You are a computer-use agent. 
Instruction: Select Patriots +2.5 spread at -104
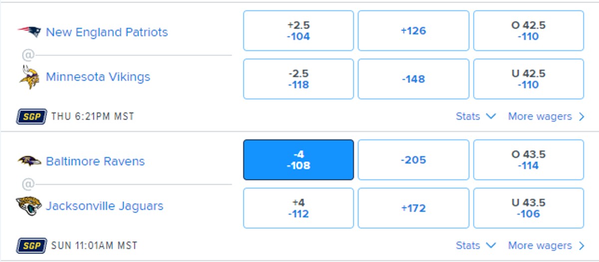(x=299, y=31)
